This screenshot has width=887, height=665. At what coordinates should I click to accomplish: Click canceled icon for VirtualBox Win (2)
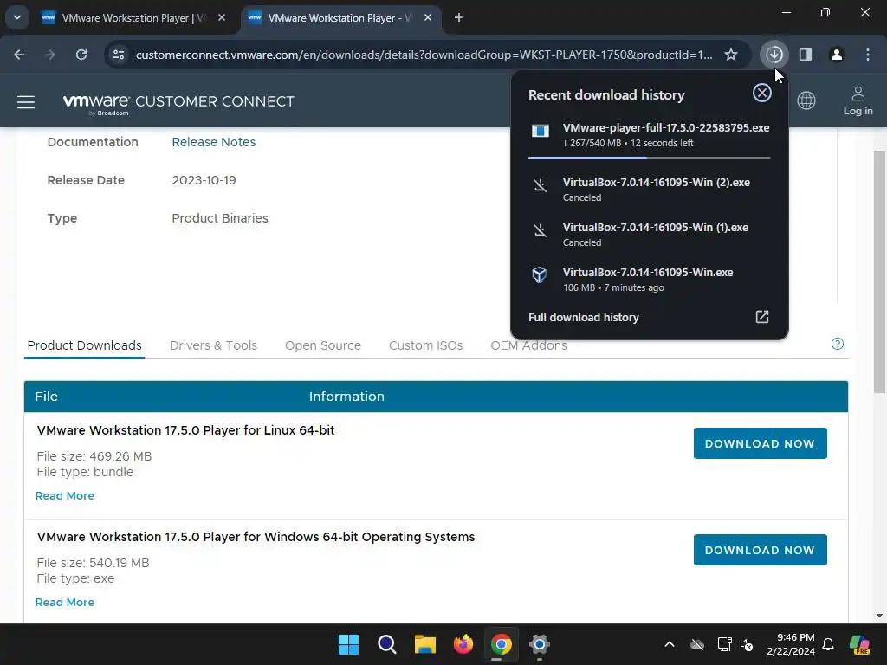541,185
